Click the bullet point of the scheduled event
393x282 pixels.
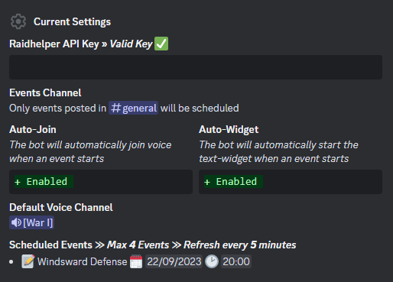coord(11,261)
